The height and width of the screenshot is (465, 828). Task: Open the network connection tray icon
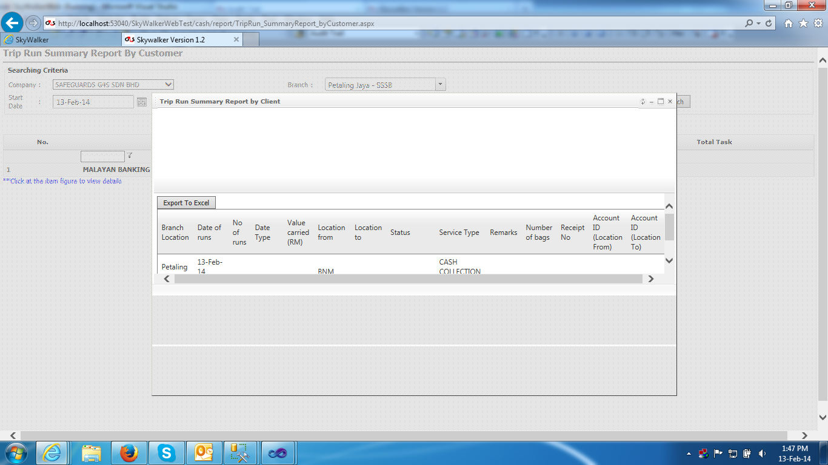(733, 453)
